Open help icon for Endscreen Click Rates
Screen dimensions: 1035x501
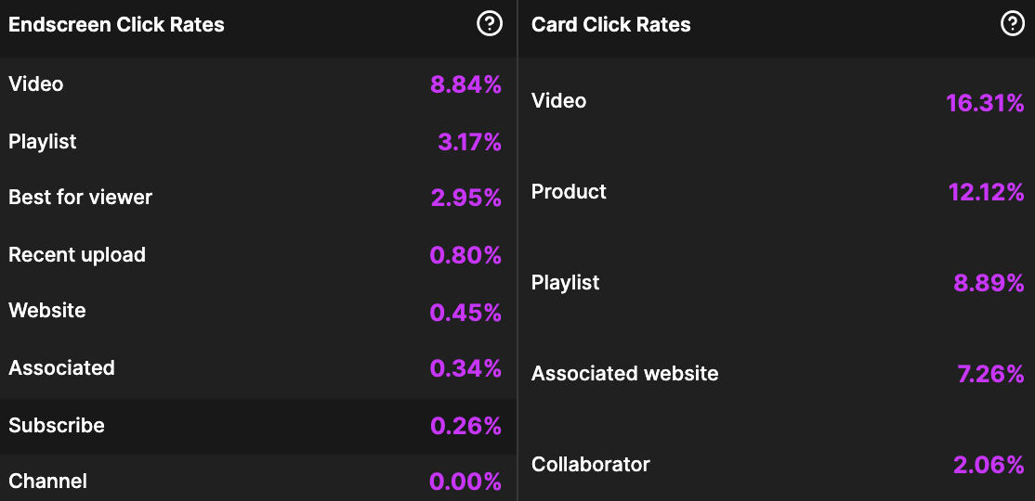click(x=489, y=24)
